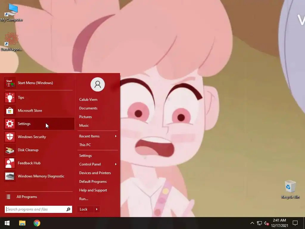Click the All Programs label

[27, 197]
